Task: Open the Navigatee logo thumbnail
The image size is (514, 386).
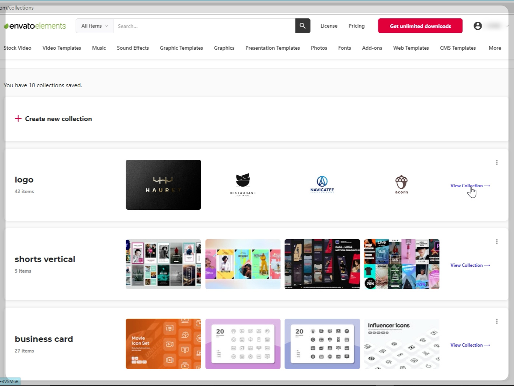Action: click(322, 185)
